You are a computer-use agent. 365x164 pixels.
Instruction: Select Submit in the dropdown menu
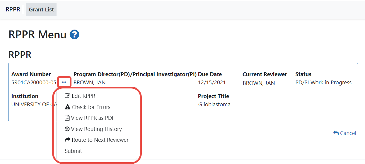pos(74,151)
